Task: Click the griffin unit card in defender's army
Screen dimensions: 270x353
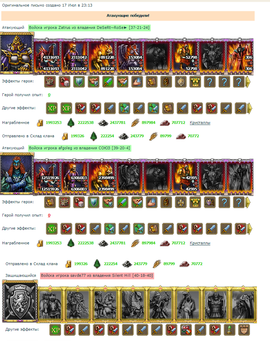Action: [x=133, y=304]
